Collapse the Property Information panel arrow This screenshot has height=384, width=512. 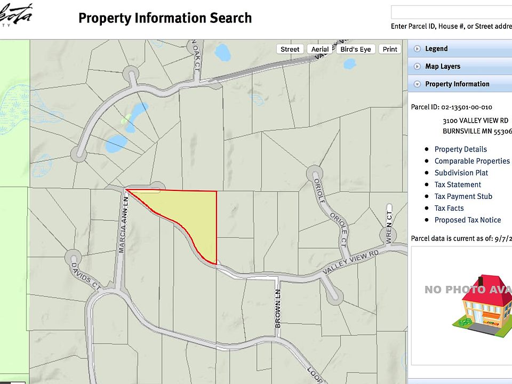coord(417,84)
